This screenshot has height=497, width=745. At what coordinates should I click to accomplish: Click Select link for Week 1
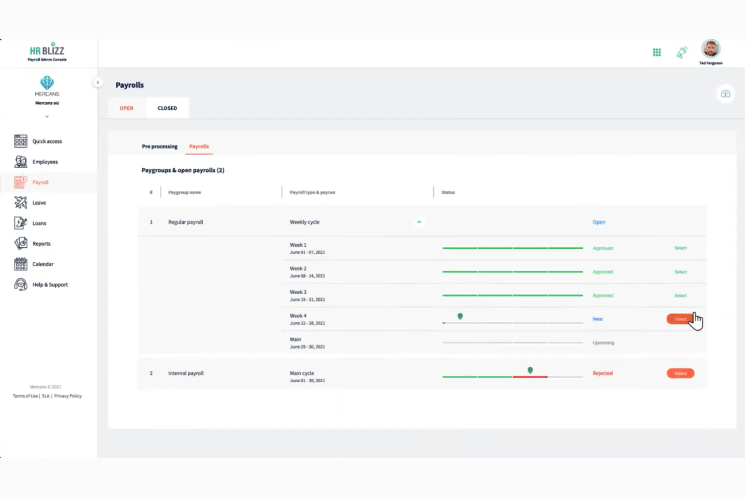point(681,248)
